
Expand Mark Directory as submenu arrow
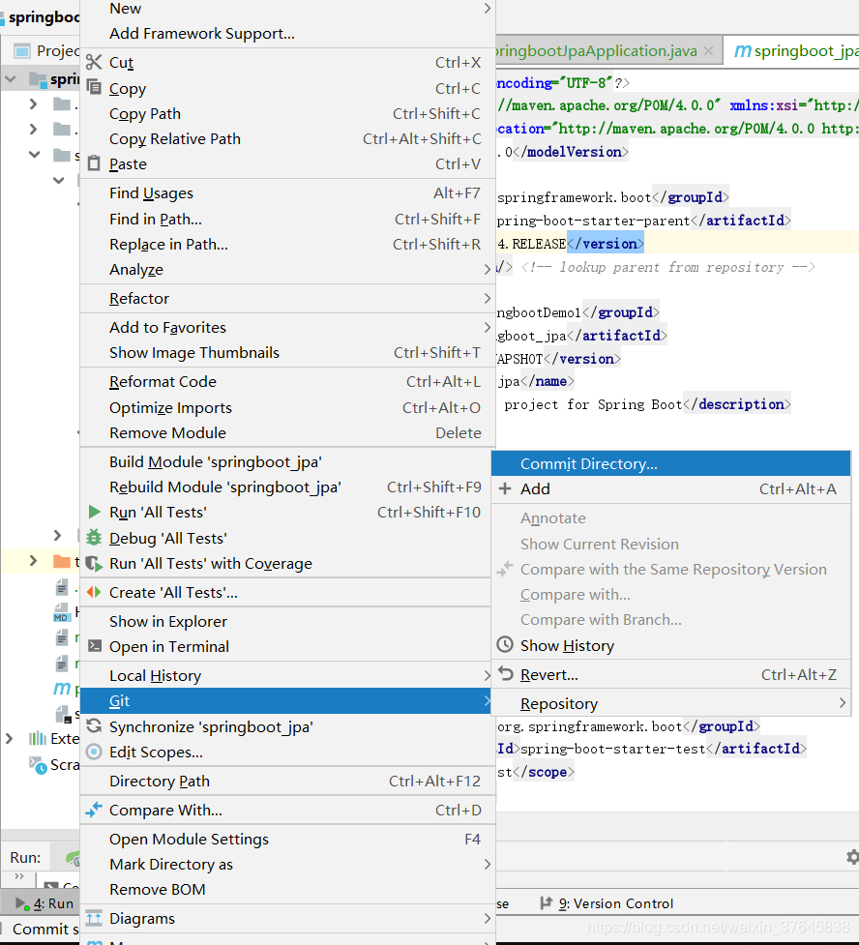488,865
